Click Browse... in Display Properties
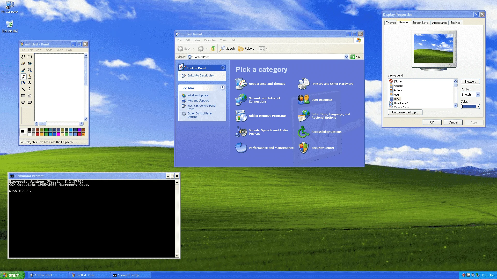The width and height of the screenshot is (497, 279). coord(470,82)
